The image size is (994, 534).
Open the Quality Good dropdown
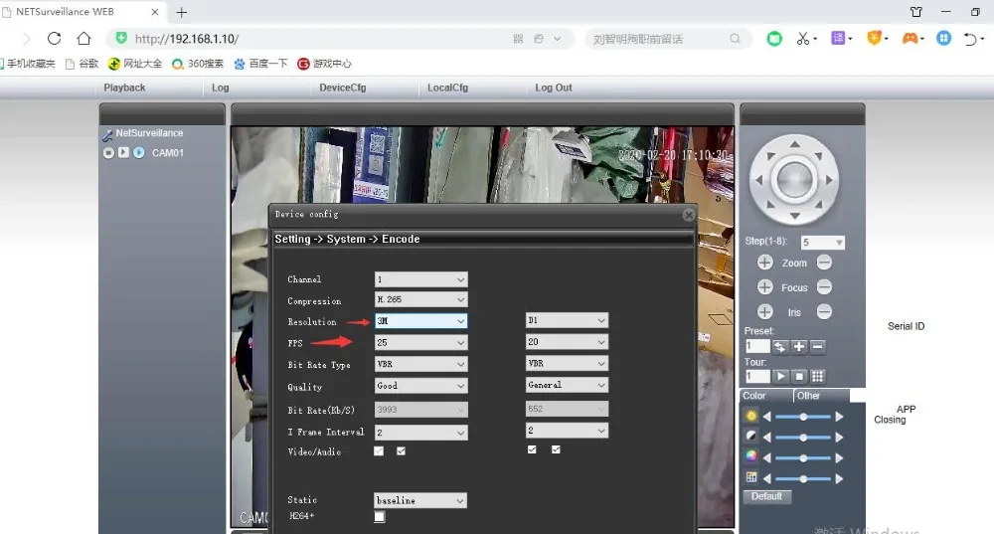pyautogui.click(x=420, y=386)
